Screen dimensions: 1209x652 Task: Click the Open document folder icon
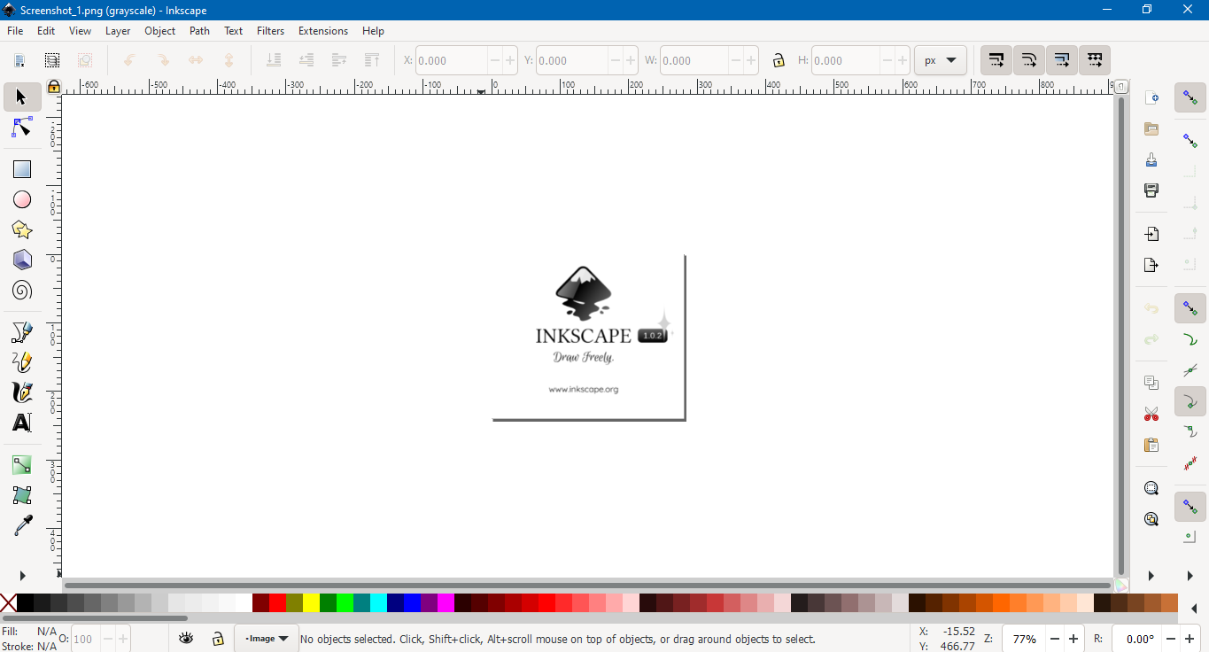tap(1151, 129)
